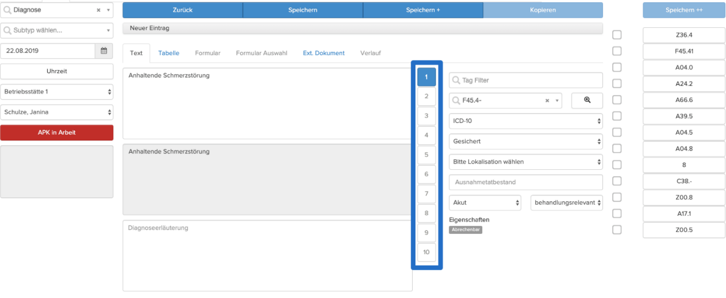Open the Bitte Lokalisation wählen dropdown
The width and height of the screenshot is (726, 298).
click(526, 162)
